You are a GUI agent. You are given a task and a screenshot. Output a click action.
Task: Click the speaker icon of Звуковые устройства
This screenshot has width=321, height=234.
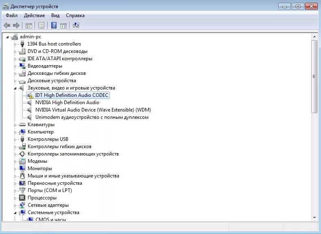click(x=22, y=88)
